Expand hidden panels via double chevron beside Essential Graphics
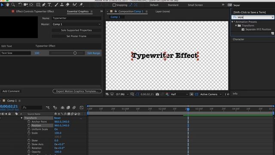The width and height of the screenshot is (275, 155). (x=101, y=11)
